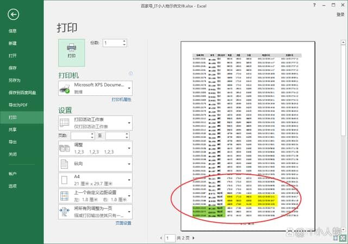Select 信息 in the left sidebar menu

(x=13, y=31)
